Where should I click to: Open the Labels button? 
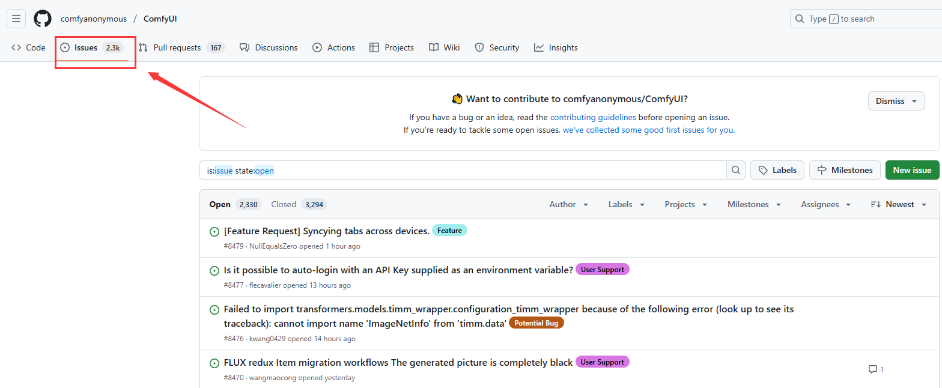click(777, 170)
